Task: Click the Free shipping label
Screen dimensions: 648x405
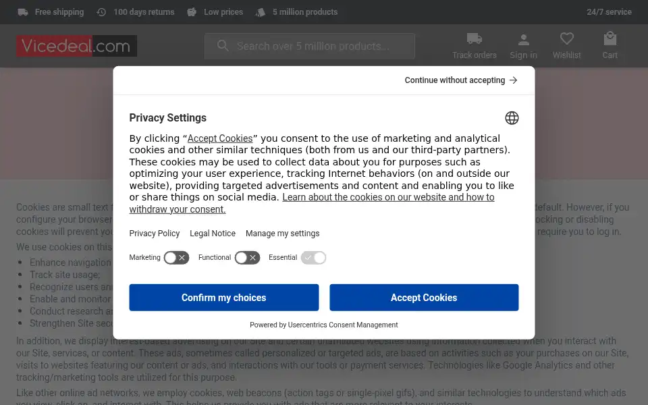Action: [x=59, y=12]
